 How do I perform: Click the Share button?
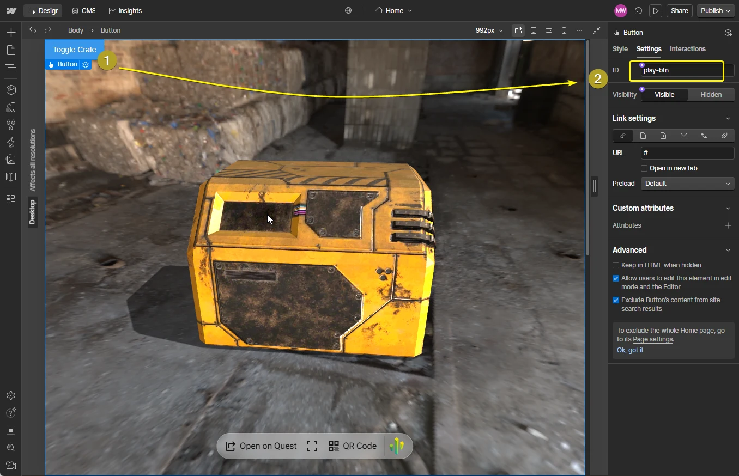[680, 11]
